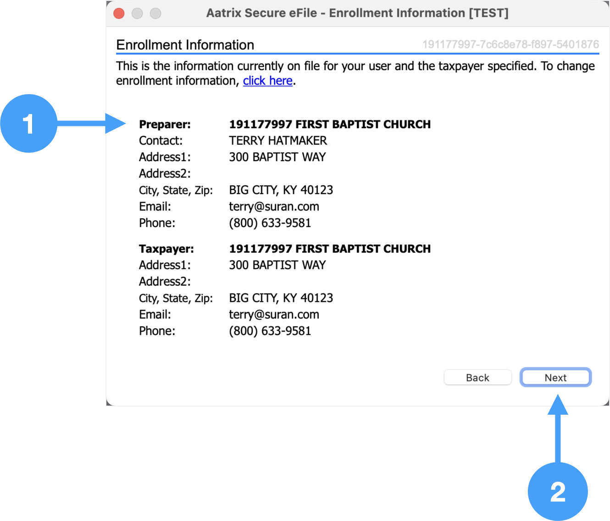The image size is (610, 521).
Task: Click the blue numbered circle 1 callout
Action: pos(28,124)
